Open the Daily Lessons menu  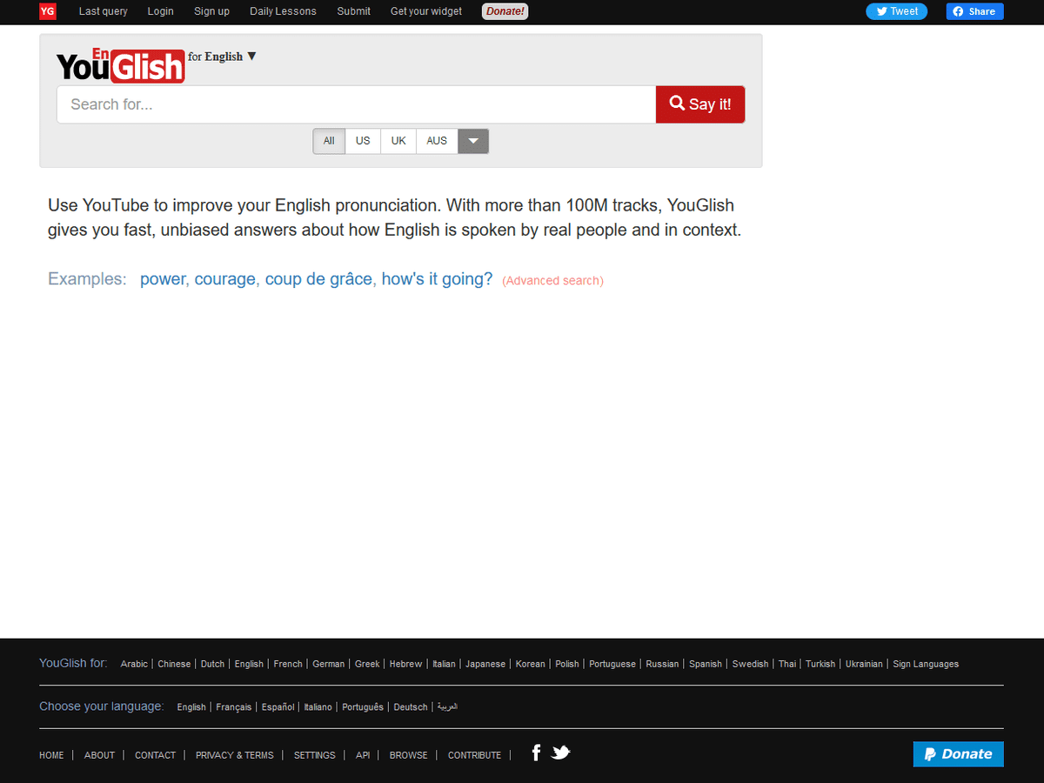tap(283, 11)
